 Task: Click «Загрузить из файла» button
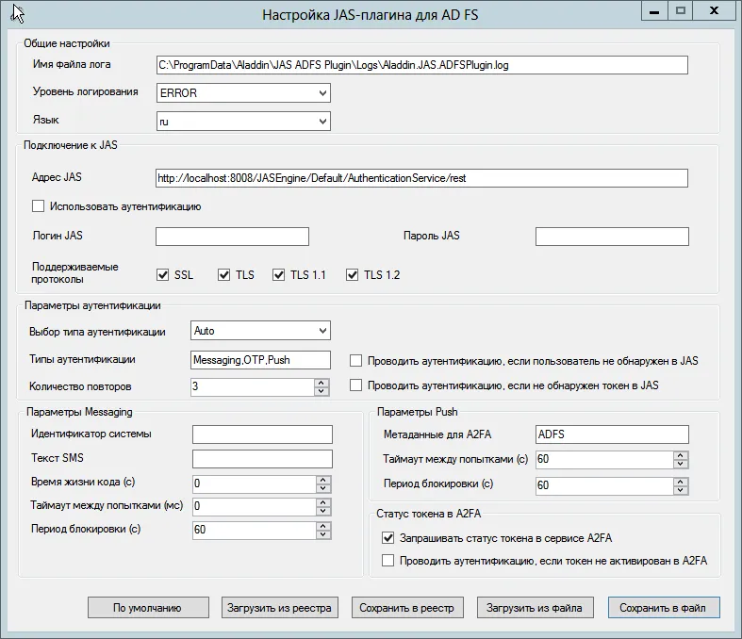tap(535, 608)
